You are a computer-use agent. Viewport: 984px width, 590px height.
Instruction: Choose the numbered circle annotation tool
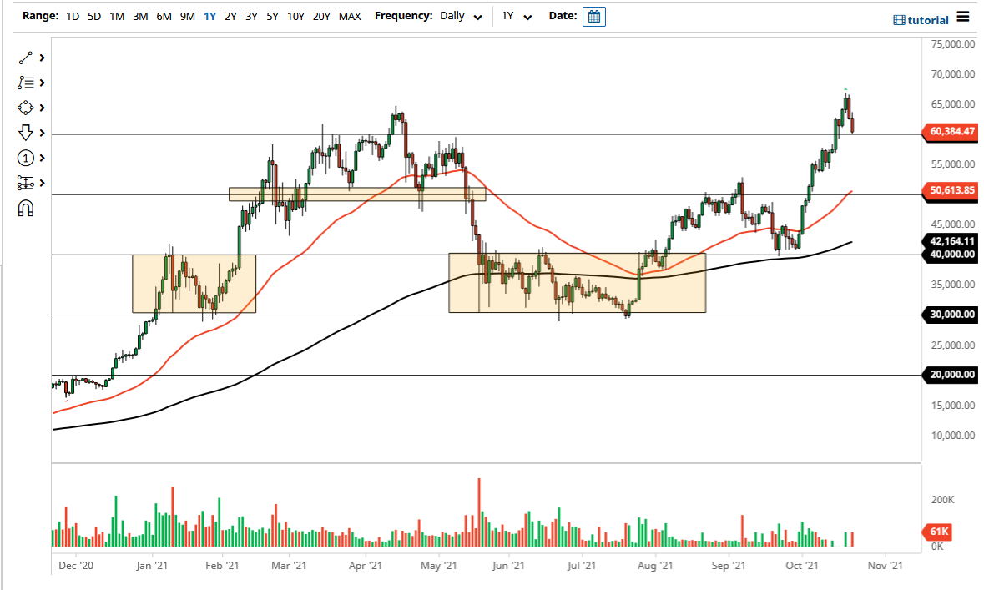point(25,158)
